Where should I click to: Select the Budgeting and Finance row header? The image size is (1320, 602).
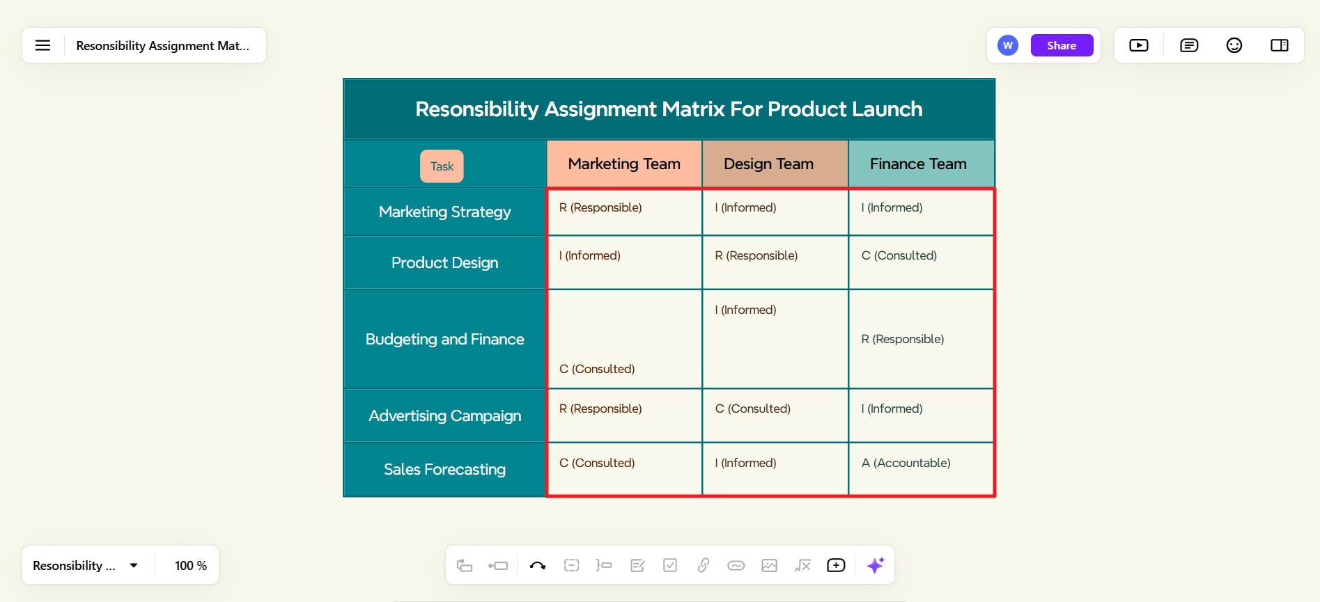point(444,339)
